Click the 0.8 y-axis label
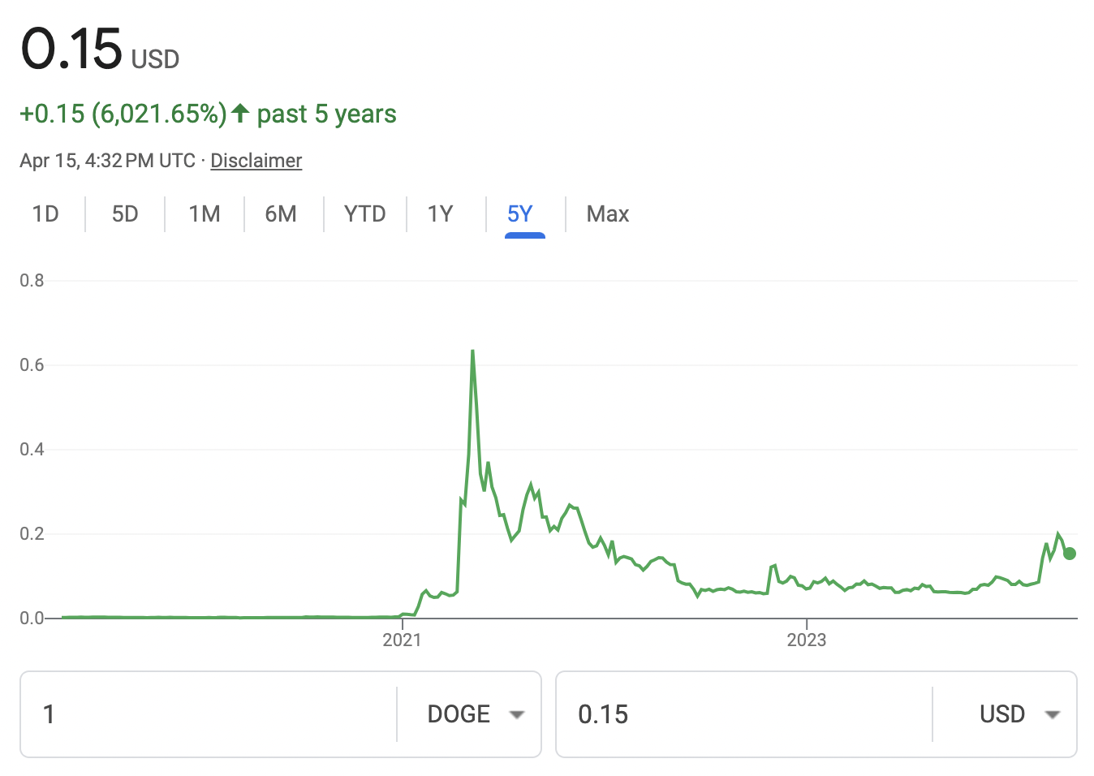The image size is (1094, 776). click(x=32, y=281)
